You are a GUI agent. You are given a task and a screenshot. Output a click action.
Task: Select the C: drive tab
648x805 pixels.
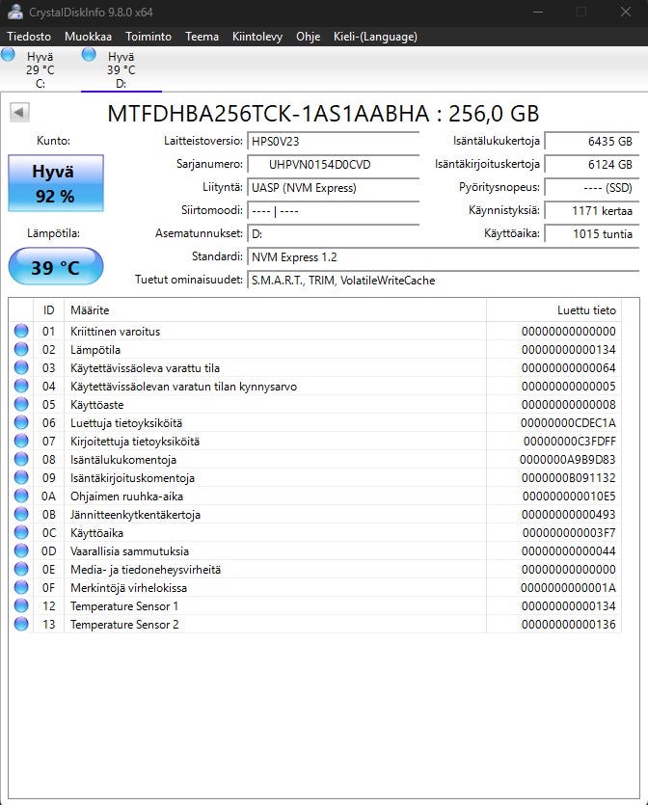pos(40,69)
